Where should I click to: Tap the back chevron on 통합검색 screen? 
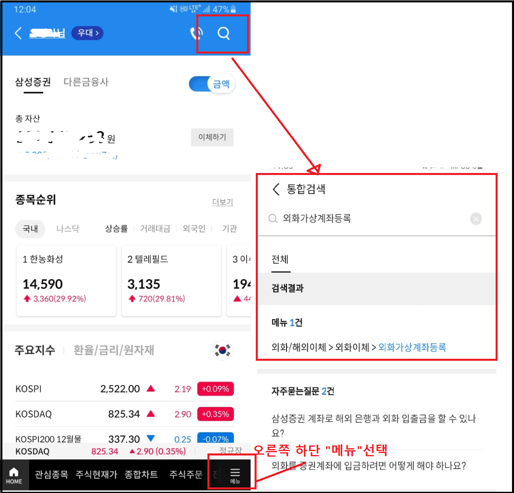coord(275,190)
